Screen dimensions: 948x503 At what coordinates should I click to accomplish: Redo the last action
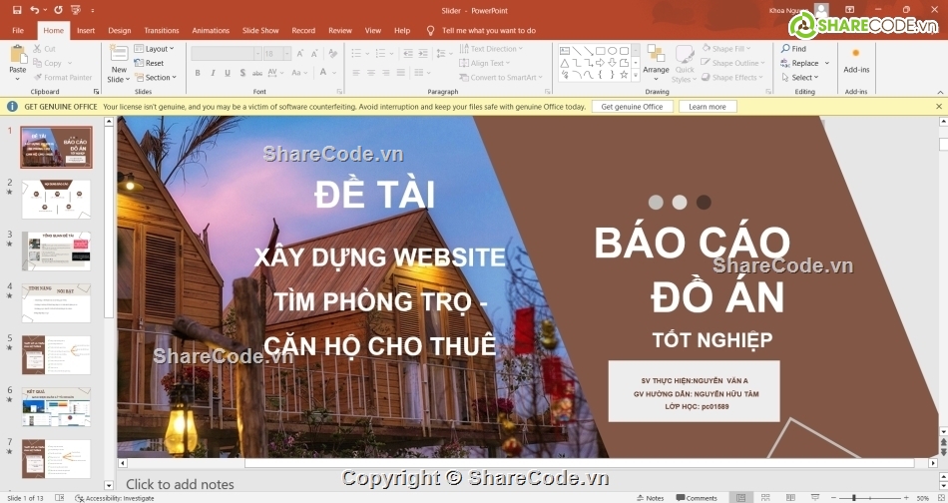[58, 10]
